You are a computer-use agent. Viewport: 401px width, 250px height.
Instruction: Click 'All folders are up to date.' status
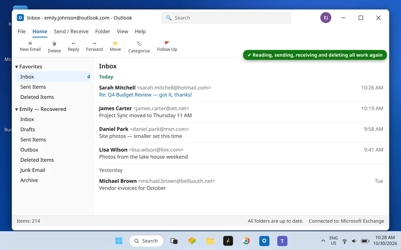(275, 221)
